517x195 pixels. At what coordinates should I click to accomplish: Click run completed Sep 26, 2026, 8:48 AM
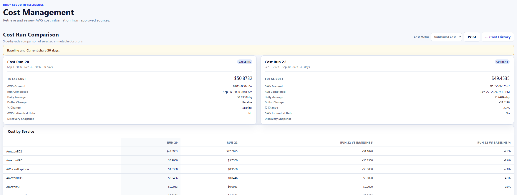(x=238, y=92)
